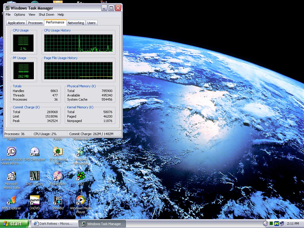304x228 pixels.
Task: Click the green CPU meter tray icon
Action: click(271, 224)
